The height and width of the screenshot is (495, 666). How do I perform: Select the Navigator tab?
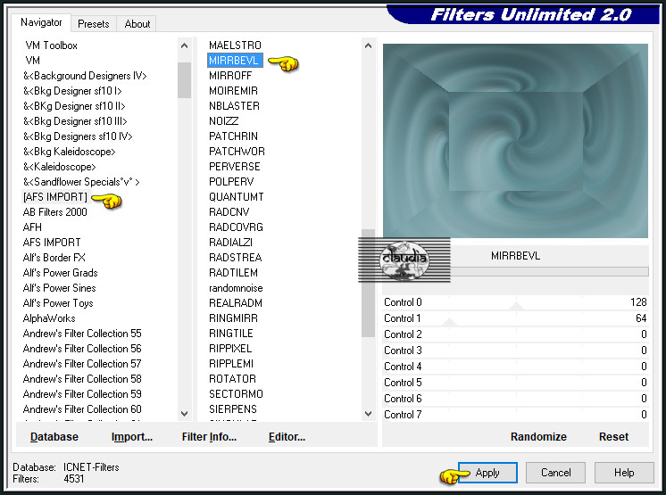tap(41, 22)
